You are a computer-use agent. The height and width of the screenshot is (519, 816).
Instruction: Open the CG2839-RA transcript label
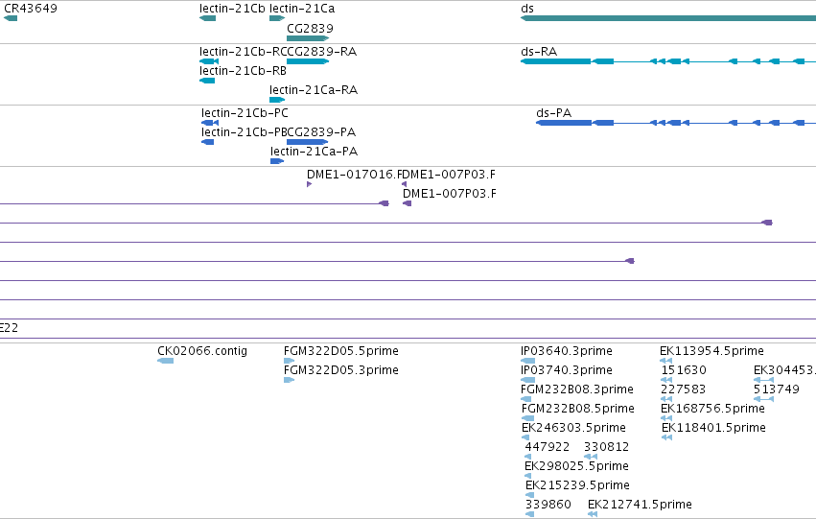tap(322, 52)
